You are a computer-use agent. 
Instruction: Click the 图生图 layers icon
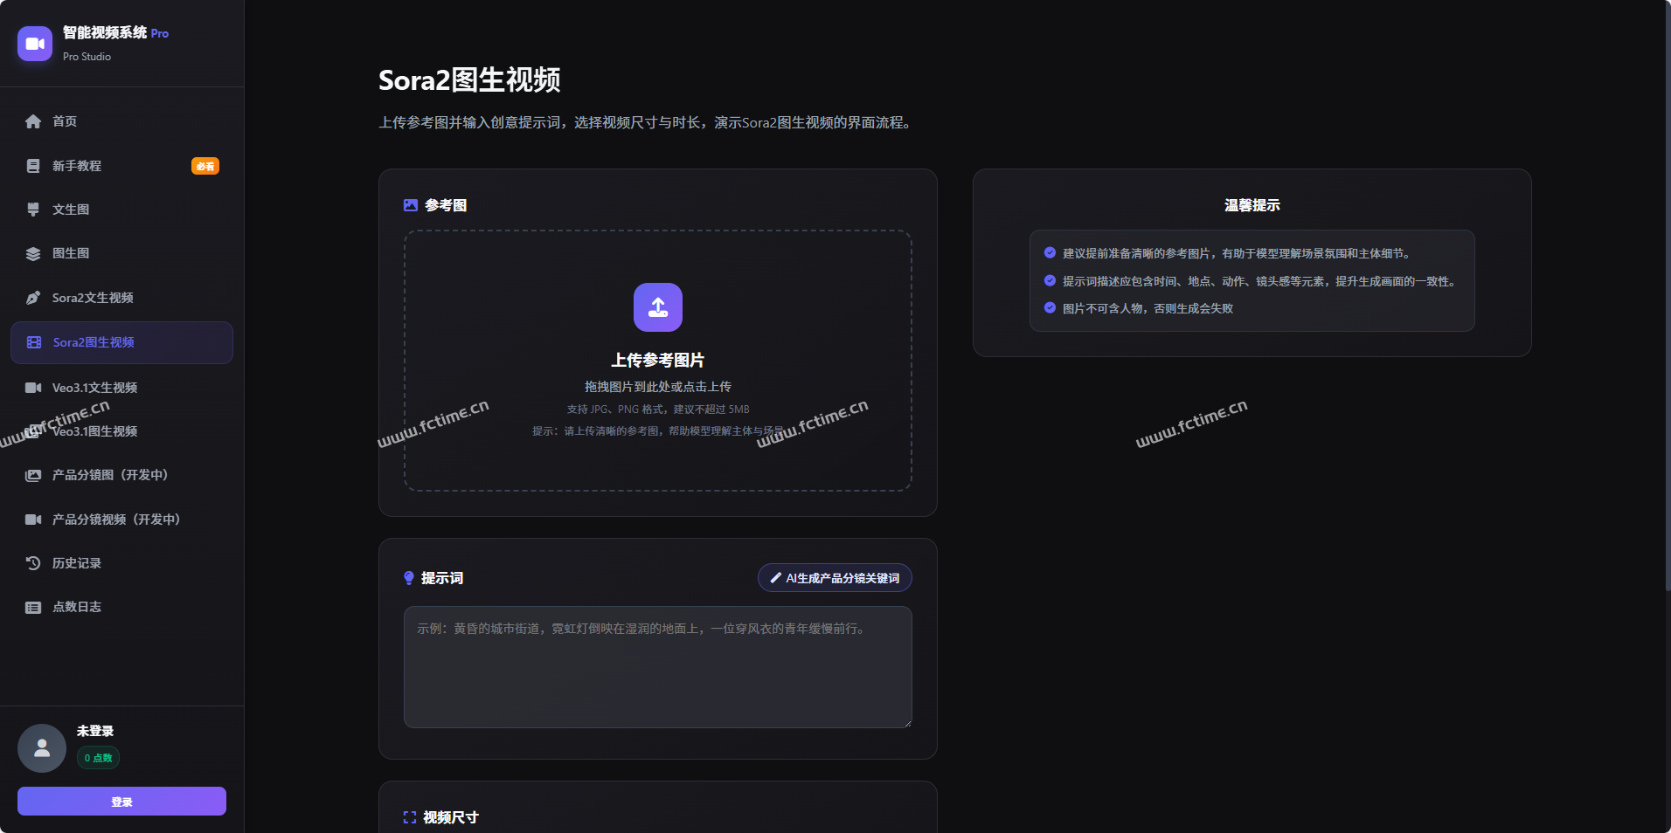click(33, 253)
